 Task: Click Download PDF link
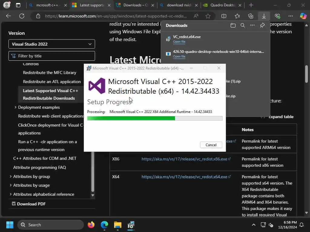[29, 204]
